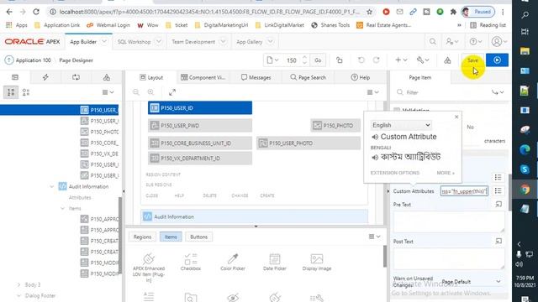Screen dimensions: 538x302
Task: Select the Regions gallery tab
Action: [x=142, y=237]
